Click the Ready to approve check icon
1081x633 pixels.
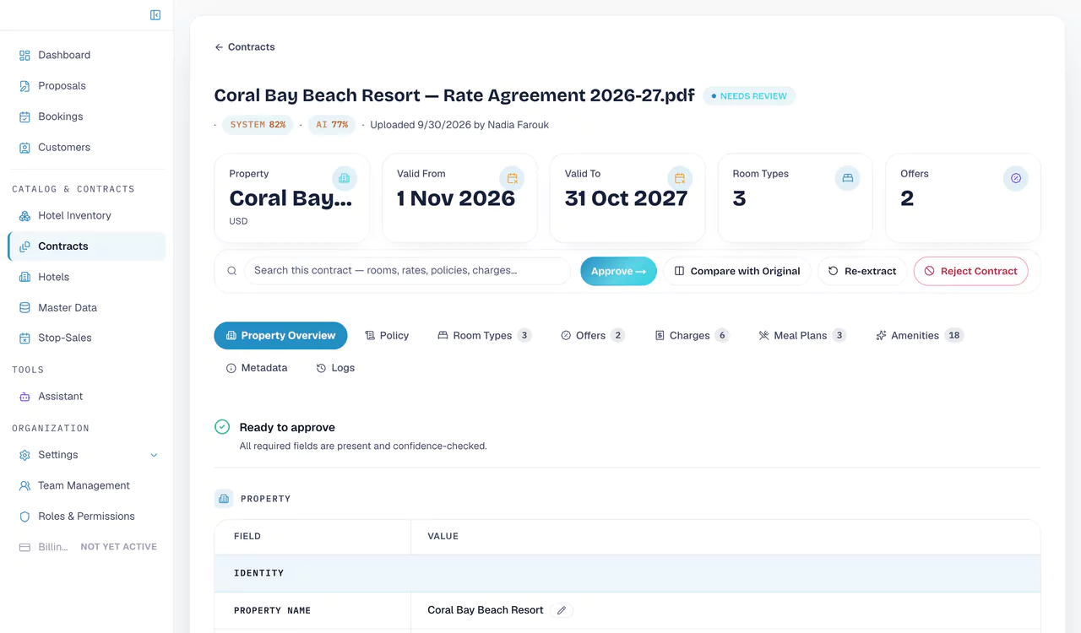click(222, 427)
